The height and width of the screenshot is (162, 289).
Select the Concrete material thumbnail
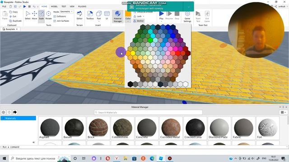(x=147, y=128)
